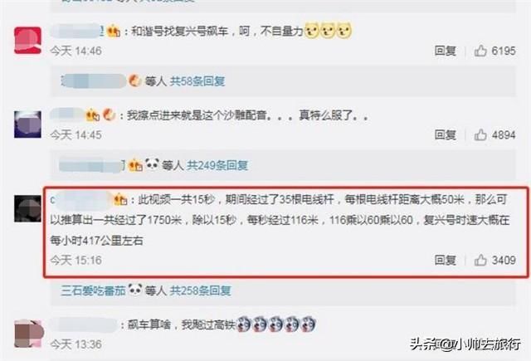Reply to the 14:45 comment
This screenshot has height=361, width=531.
446,134
